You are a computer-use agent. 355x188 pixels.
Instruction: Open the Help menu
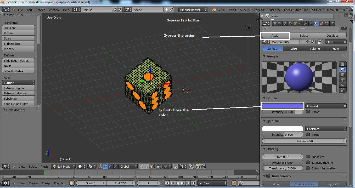click(66, 10)
